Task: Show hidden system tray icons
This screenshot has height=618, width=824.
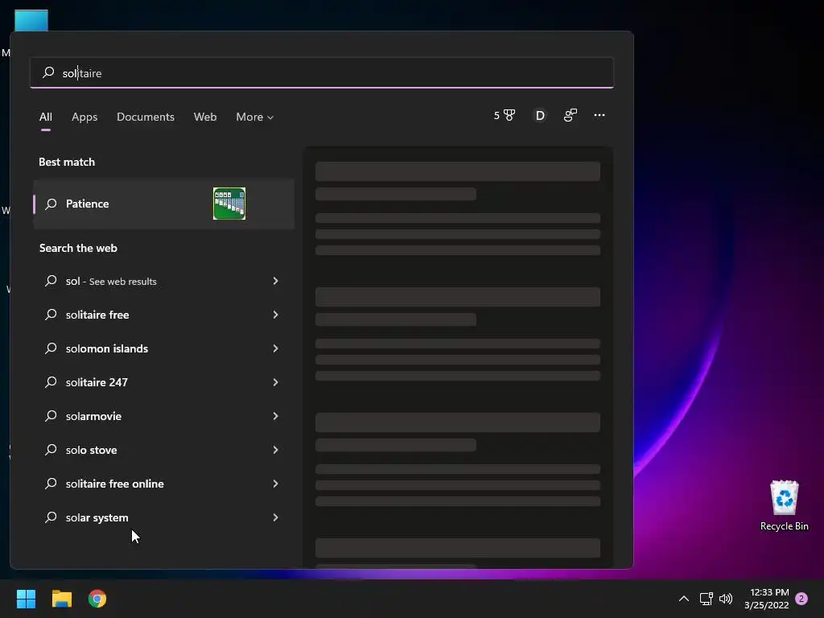Action: click(x=684, y=599)
